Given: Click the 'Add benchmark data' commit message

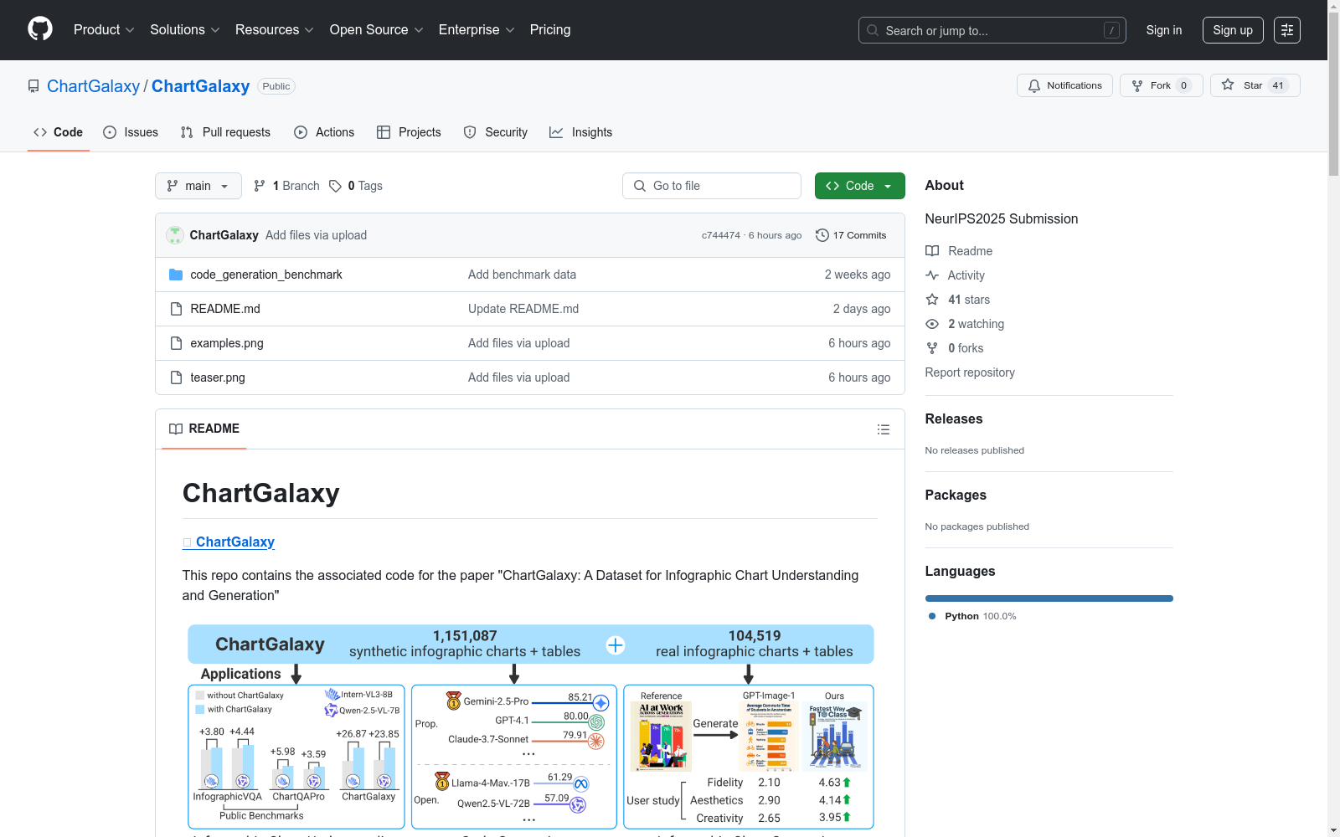Looking at the screenshot, I should tap(522, 275).
